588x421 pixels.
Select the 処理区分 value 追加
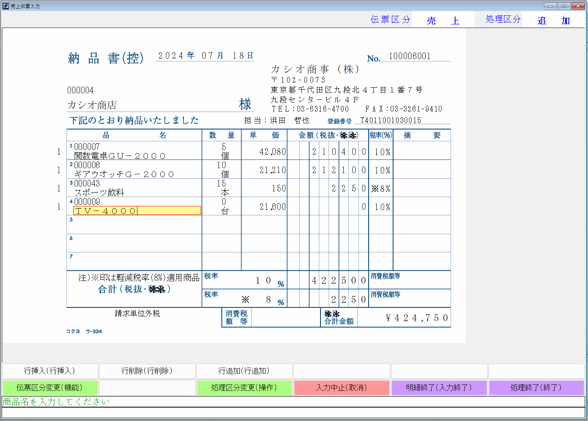554,20
